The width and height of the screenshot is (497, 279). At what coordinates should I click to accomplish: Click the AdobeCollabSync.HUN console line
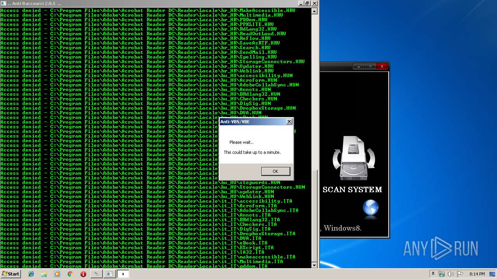click(149, 85)
